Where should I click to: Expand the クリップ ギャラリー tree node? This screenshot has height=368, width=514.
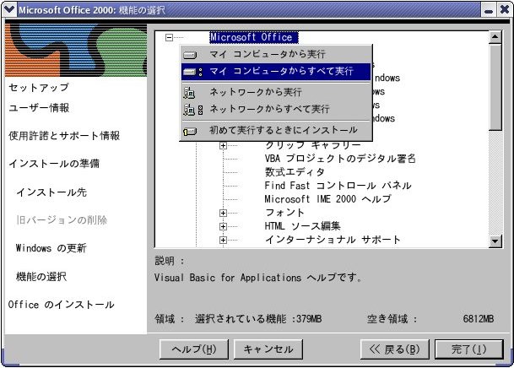(223, 145)
